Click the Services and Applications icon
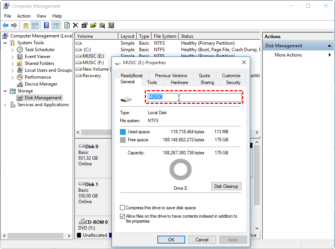Screen dimensions: 335x249 [13, 105]
